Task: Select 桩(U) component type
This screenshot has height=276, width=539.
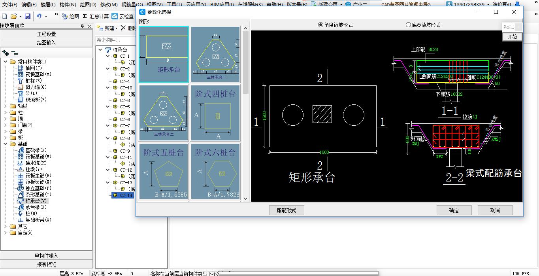Action: pos(27,214)
